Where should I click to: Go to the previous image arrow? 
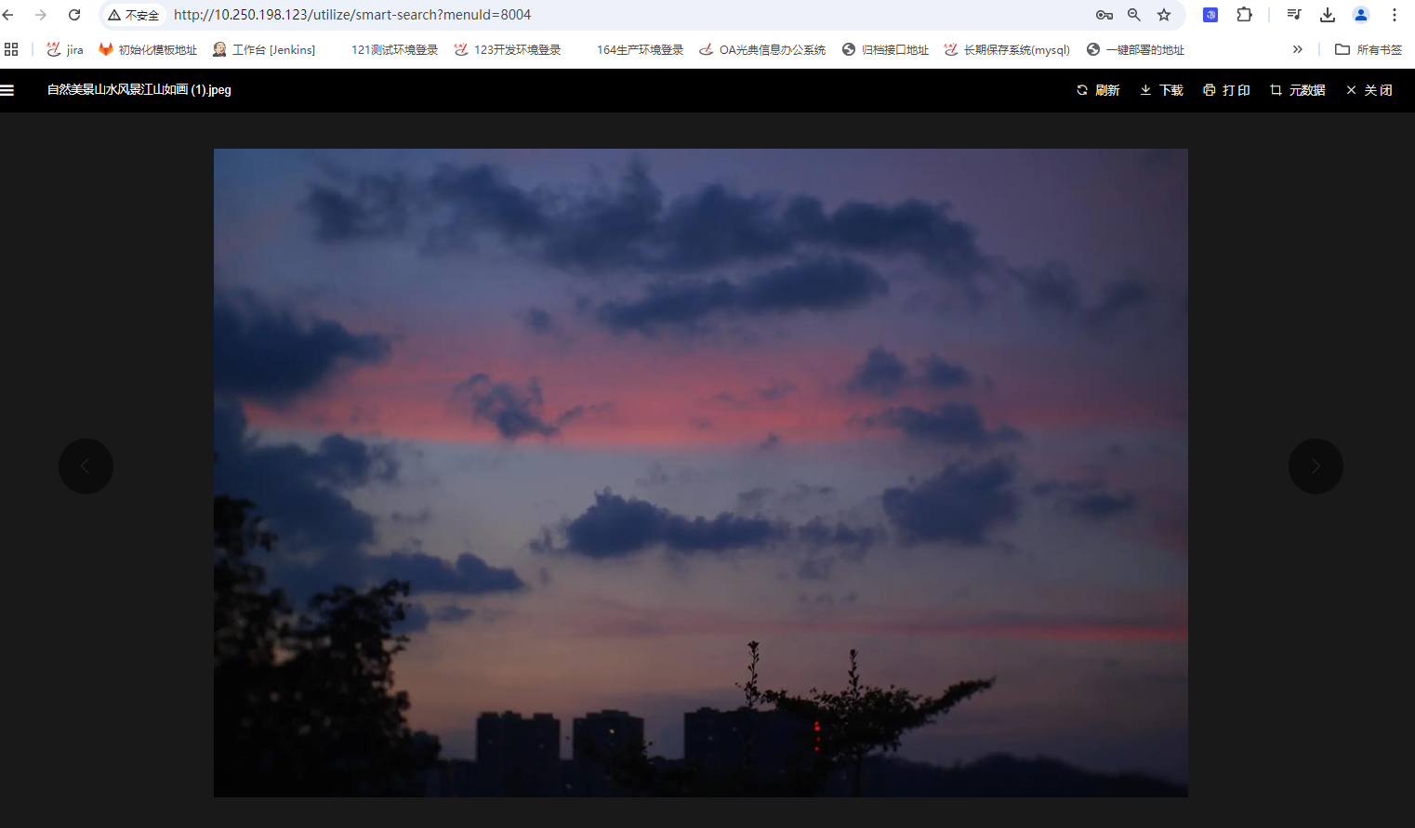tap(86, 466)
